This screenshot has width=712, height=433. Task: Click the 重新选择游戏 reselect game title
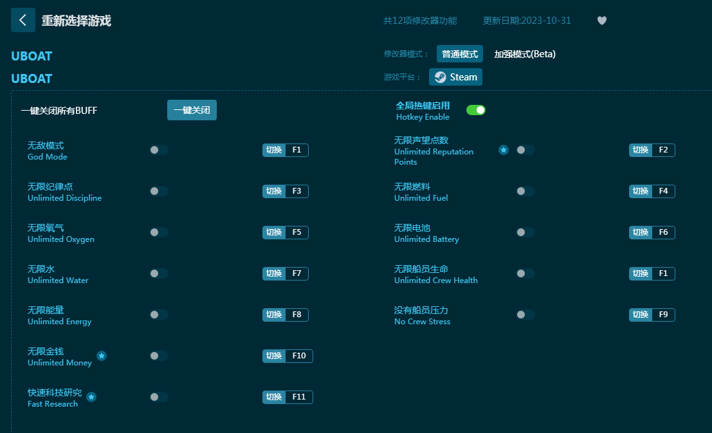pos(77,21)
